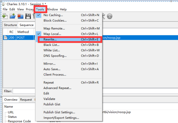Close the Tools menu in menu bar

pos(40,9)
